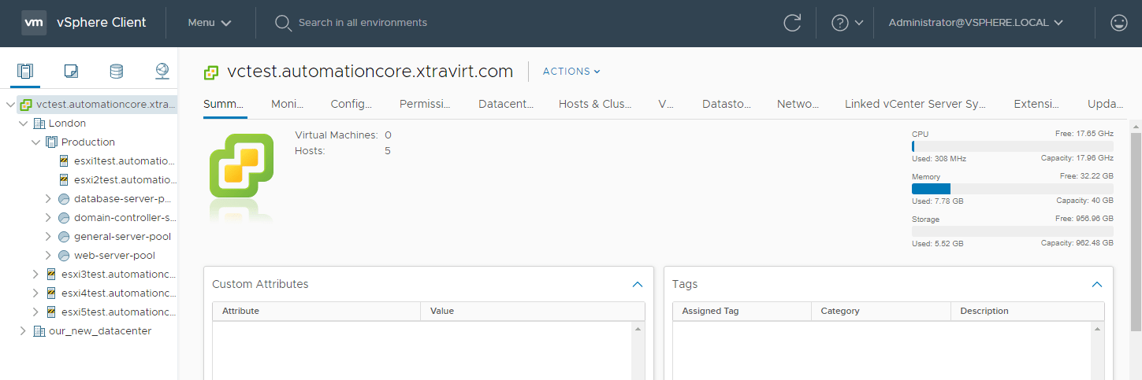The width and height of the screenshot is (1142, 380).
Task: Click the web-server-pool icon
Action: (x=65, y=256)
